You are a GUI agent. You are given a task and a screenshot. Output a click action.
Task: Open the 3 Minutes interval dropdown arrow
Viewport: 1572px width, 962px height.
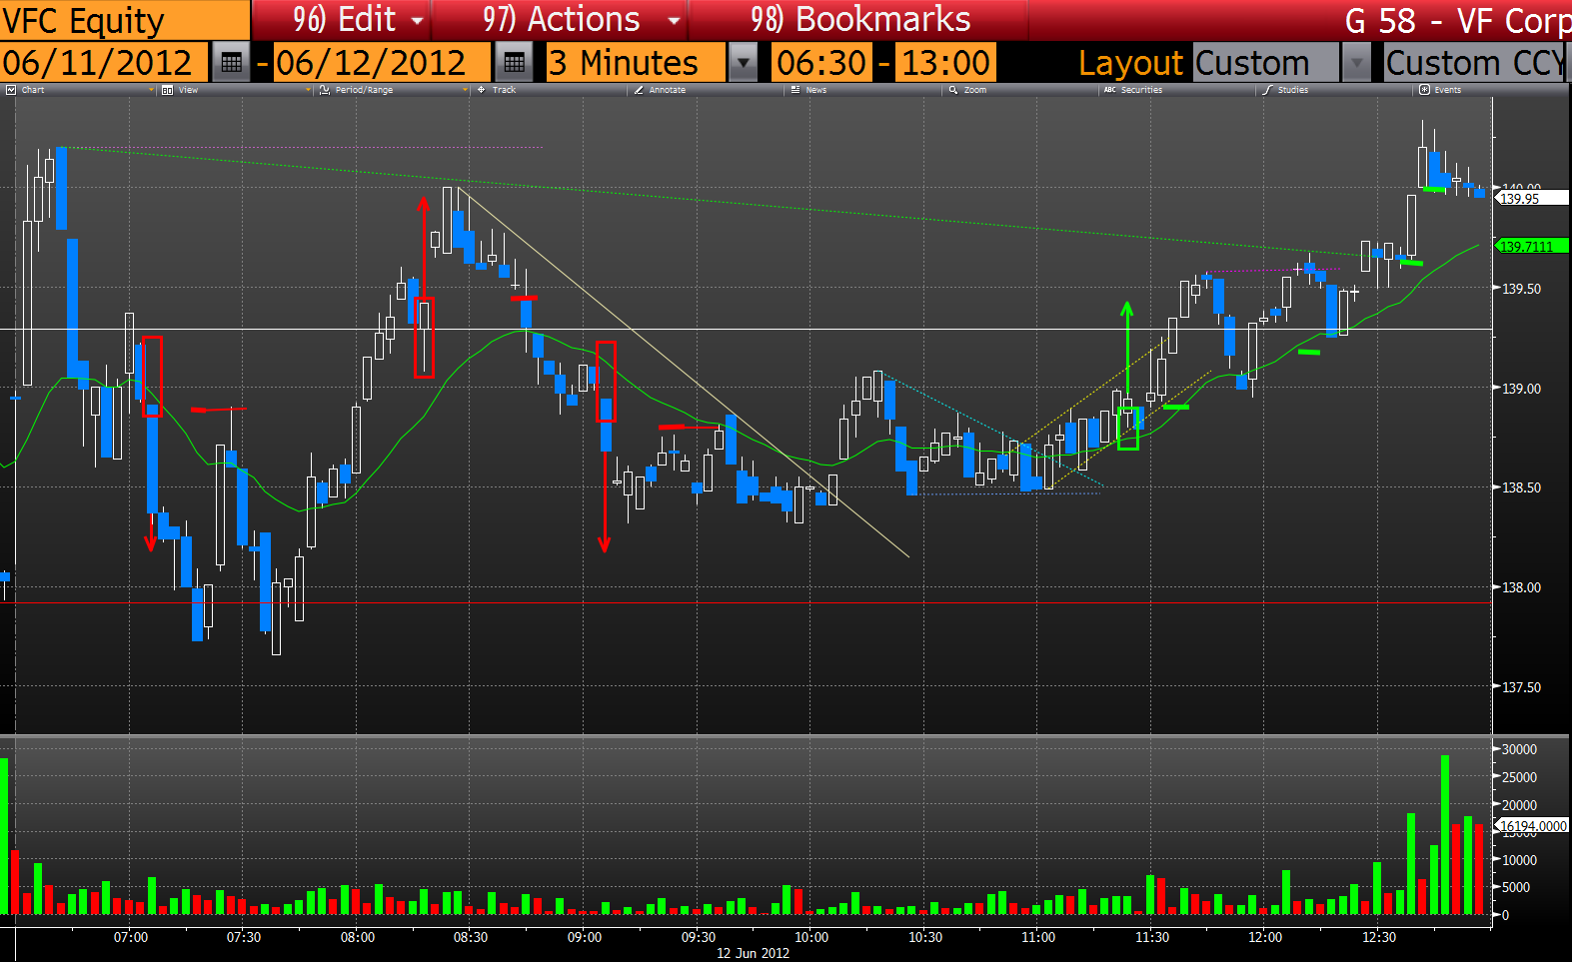click(x=743, y=63)
